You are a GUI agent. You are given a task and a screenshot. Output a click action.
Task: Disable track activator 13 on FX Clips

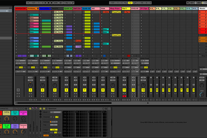(x=143, y=90)
